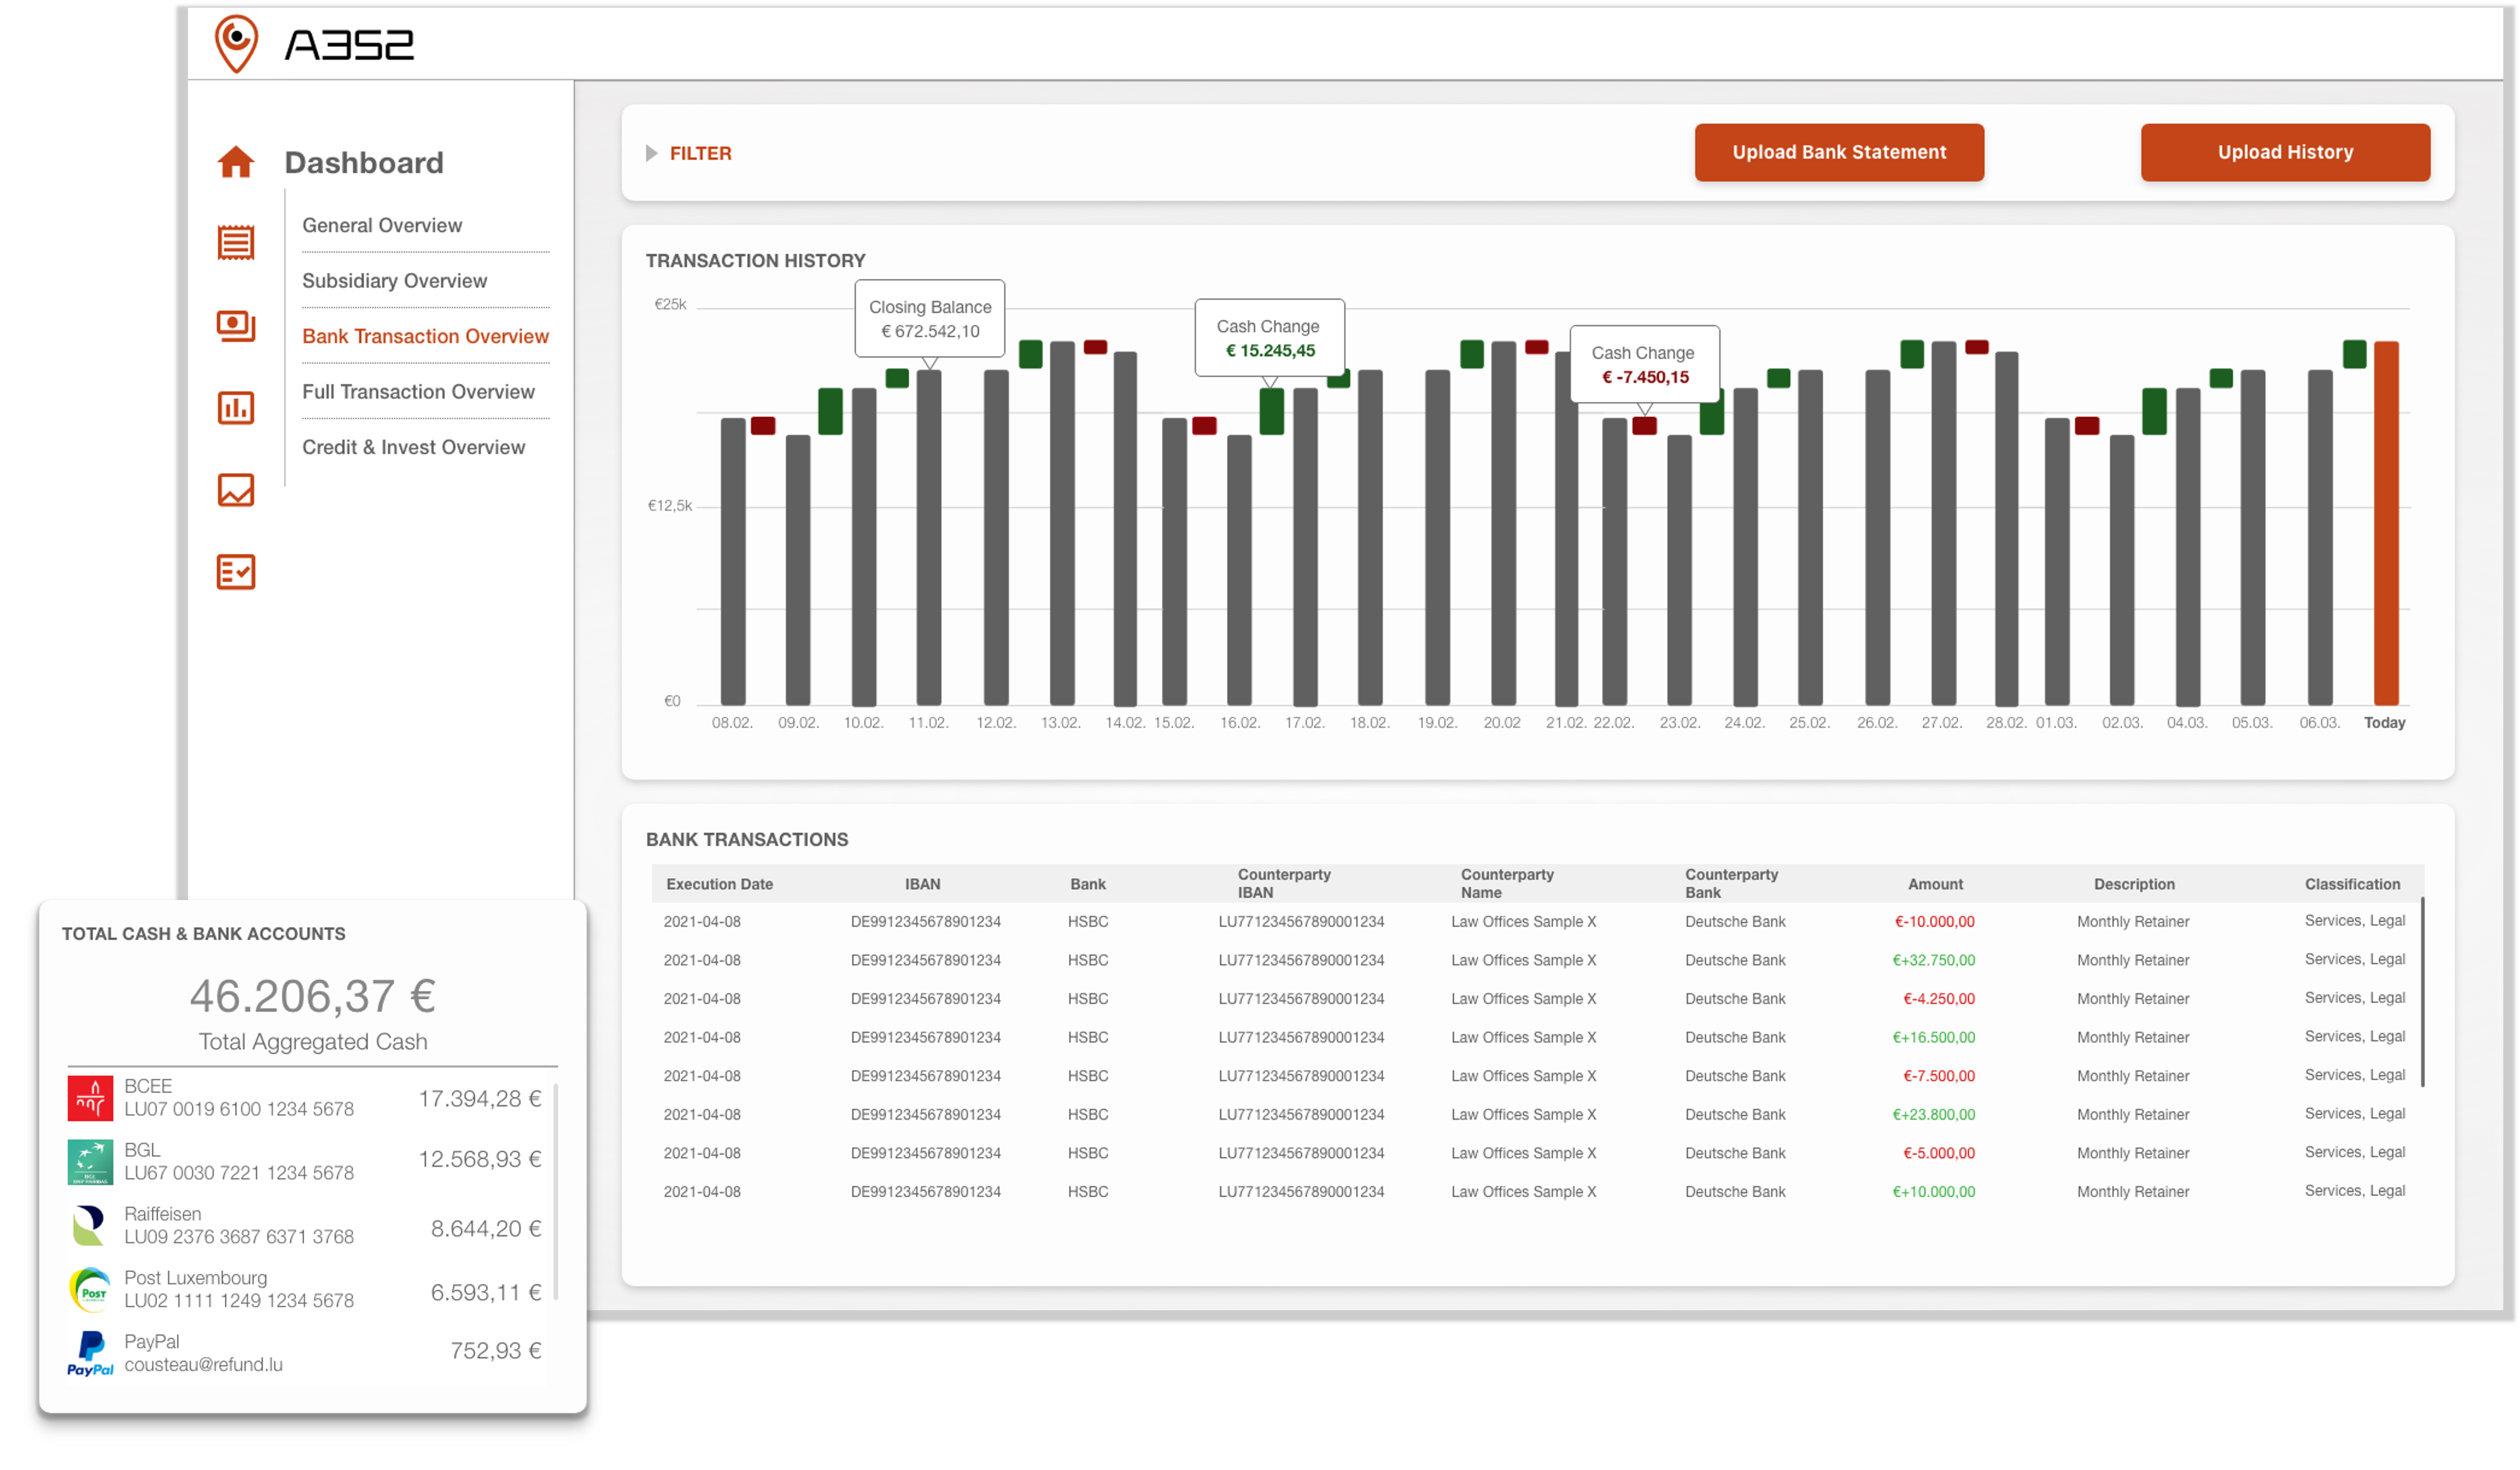Switch to Full Transaction Overview
The image size is (2520, 1470).
[418, 391]
